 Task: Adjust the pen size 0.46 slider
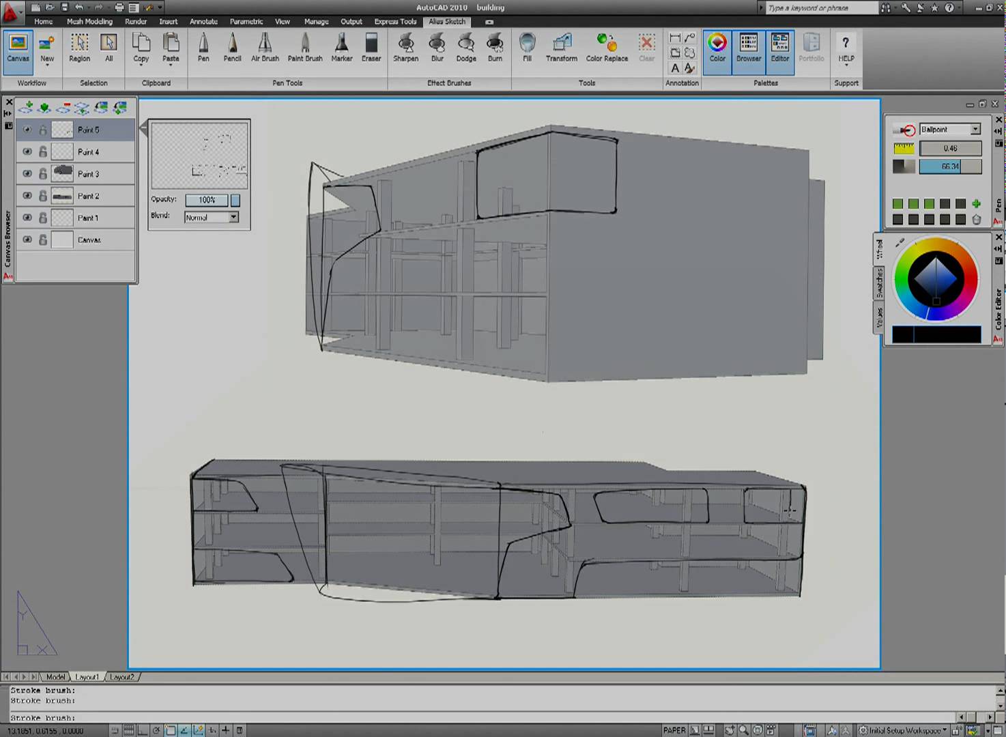tap(950, 148)
